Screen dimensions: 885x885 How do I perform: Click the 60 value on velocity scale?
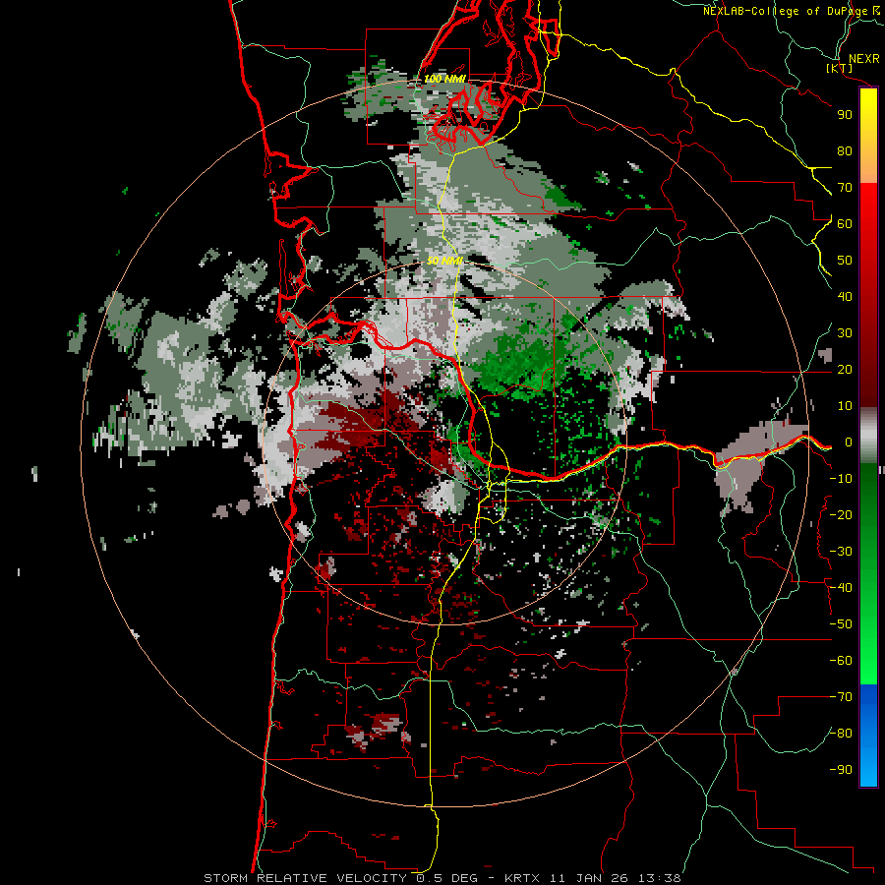pos(845,224)
